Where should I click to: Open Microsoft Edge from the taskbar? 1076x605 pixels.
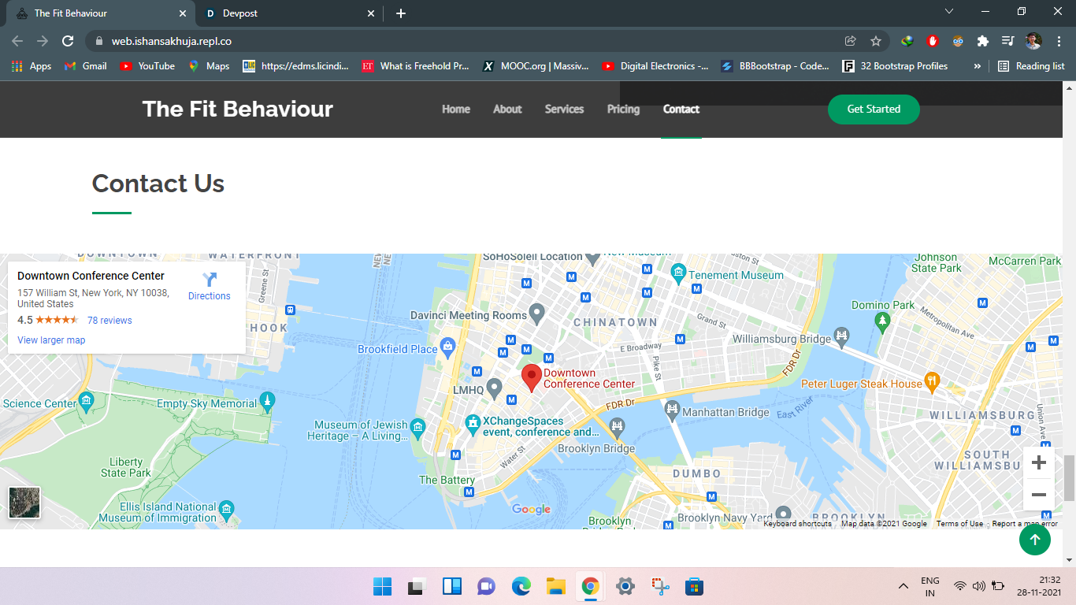(521, 586)
